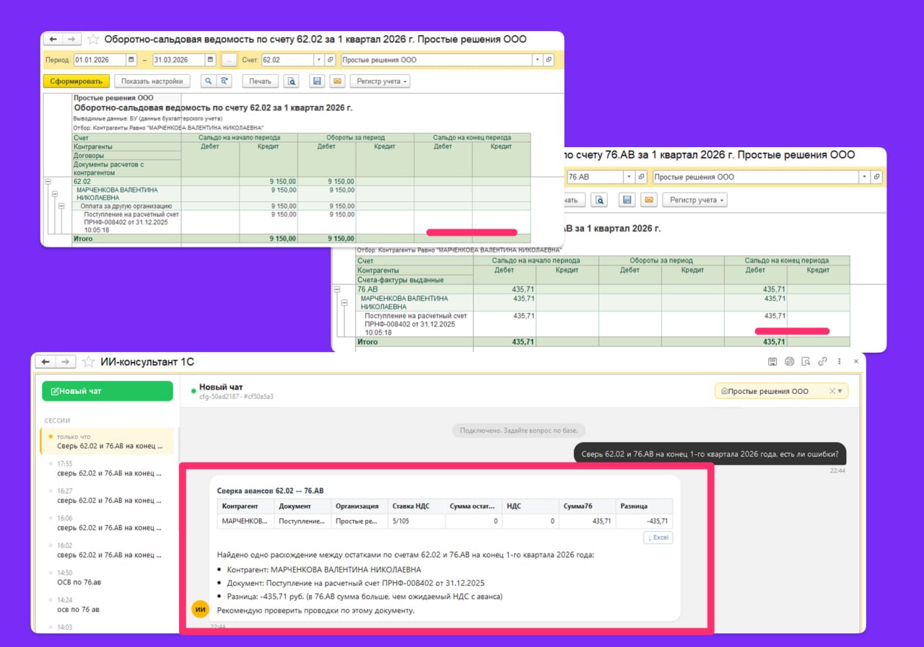Click the get-link icon in ИИ-консультант title bar
Viewport: 924px width, 647px height.
[x=822, y=361]
